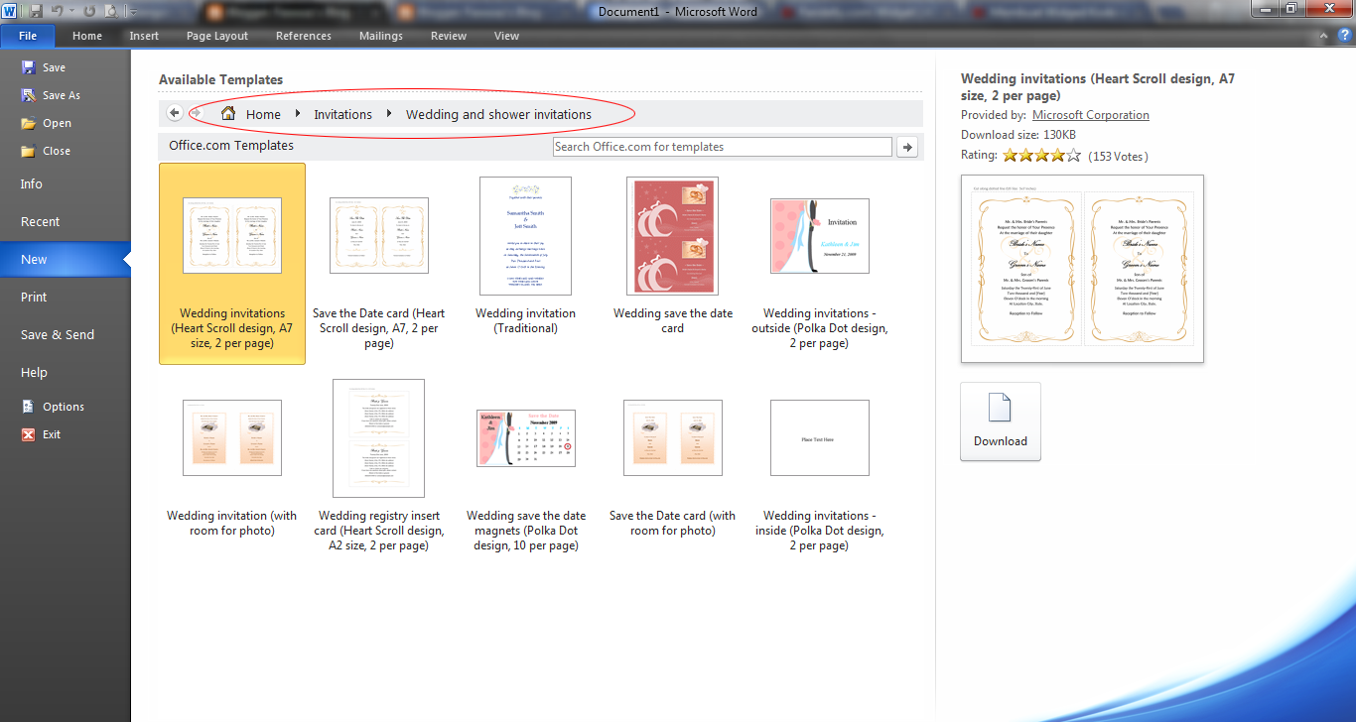Click the '(153 Votes)' text

(x=1118, y=157)
